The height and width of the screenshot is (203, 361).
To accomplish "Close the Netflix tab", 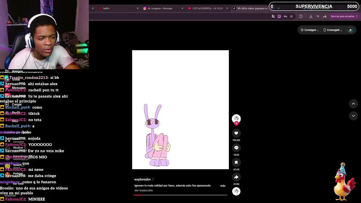I will point(138,8).
